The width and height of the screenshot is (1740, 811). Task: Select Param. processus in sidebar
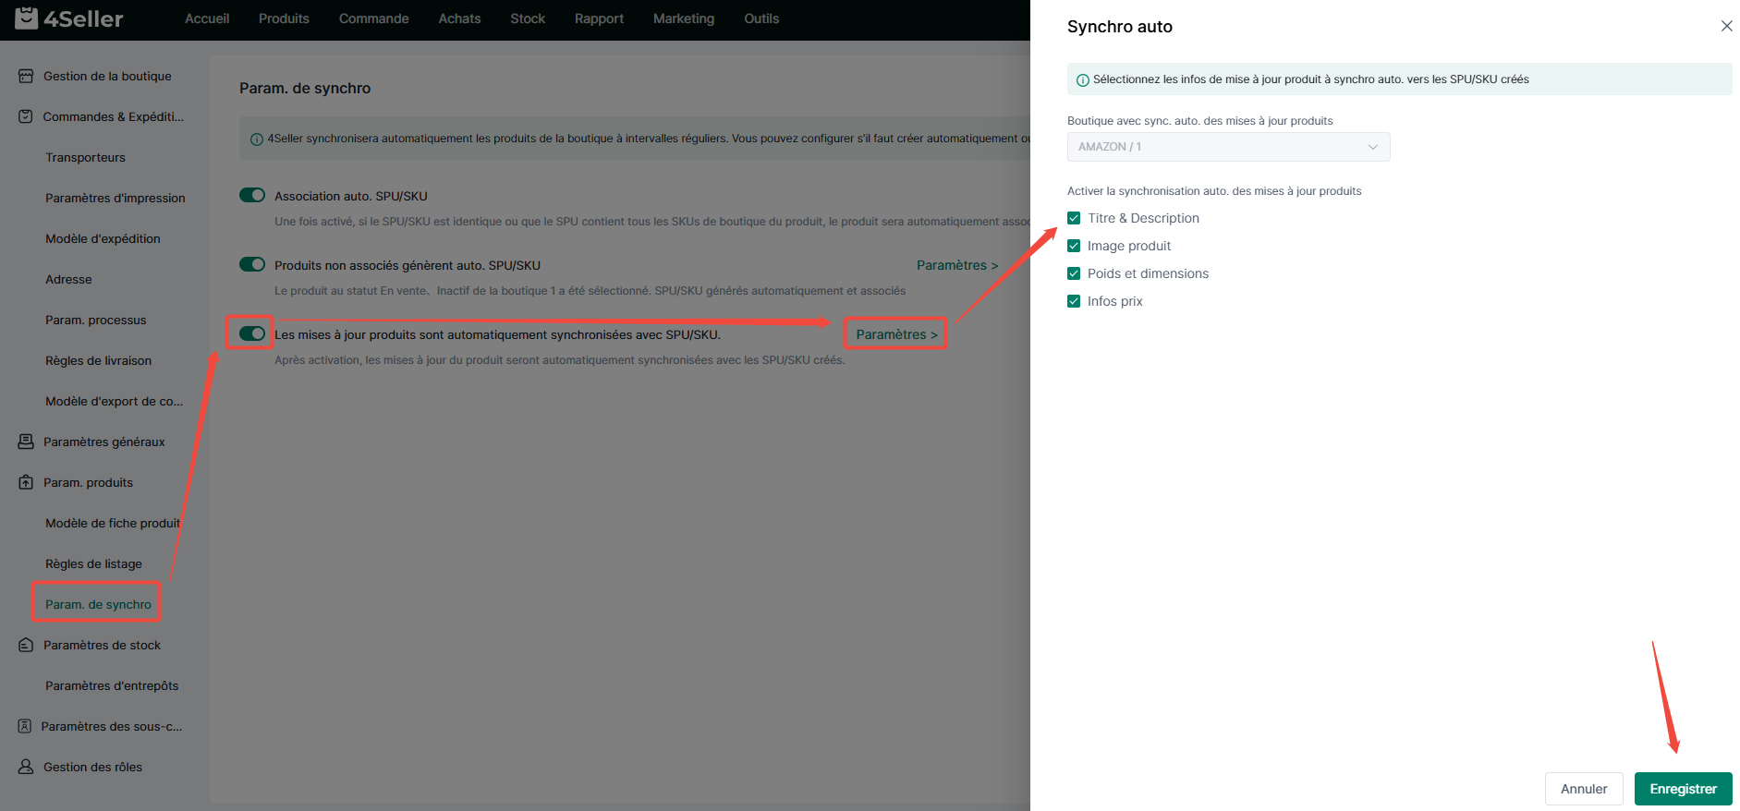(96, 320)
